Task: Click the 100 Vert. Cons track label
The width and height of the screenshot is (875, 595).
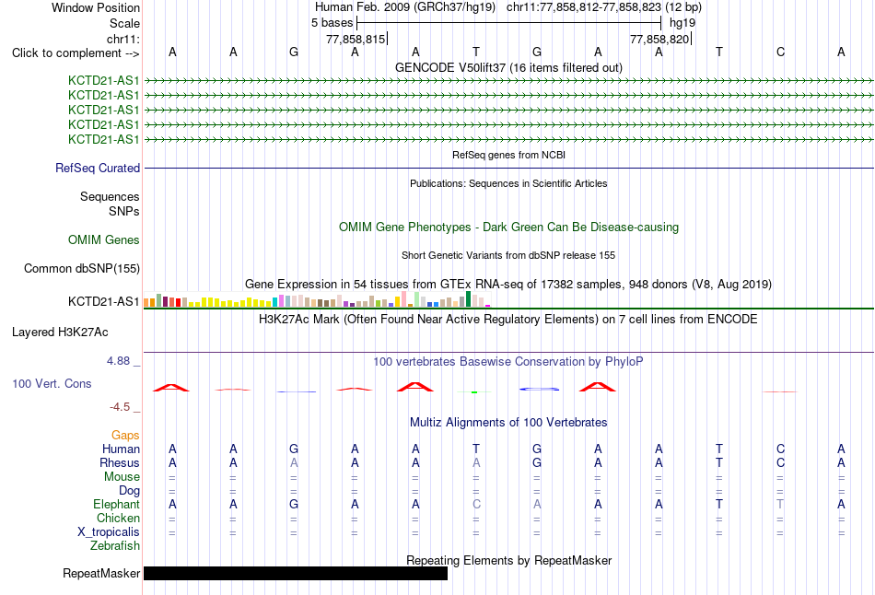Action: [52, 383]
